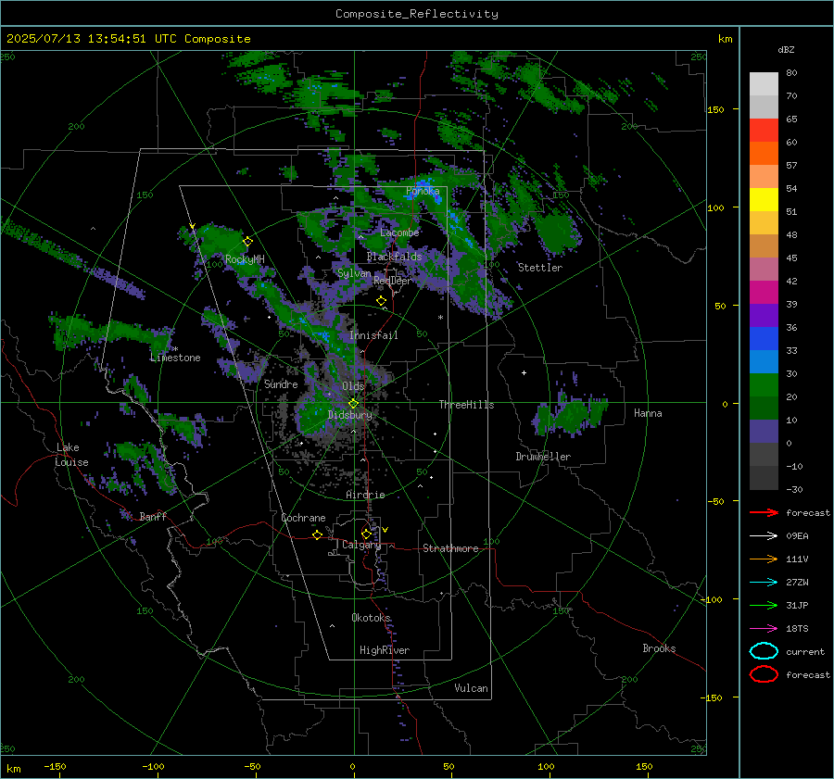Click the Composite_Reflectivity title text

click(x=417, y=14)
